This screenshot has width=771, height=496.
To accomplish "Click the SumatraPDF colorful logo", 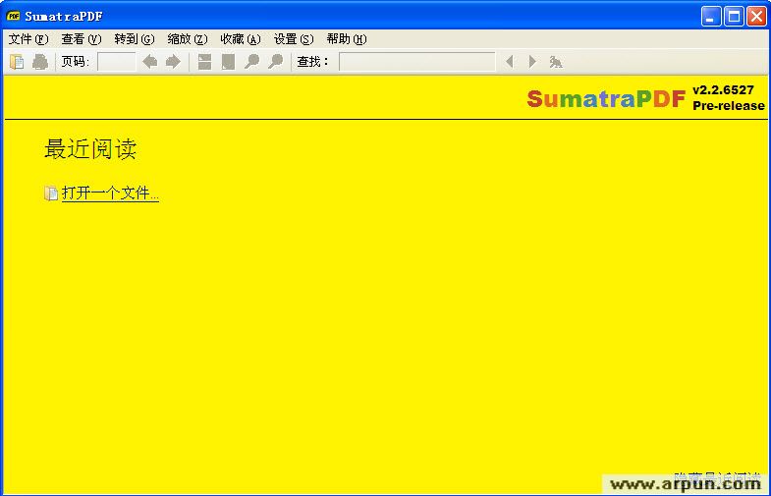I will (606, 99).
